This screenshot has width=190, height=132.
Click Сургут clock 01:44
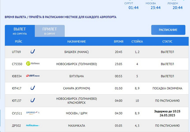pyautogui.click(x=133, y=8)
